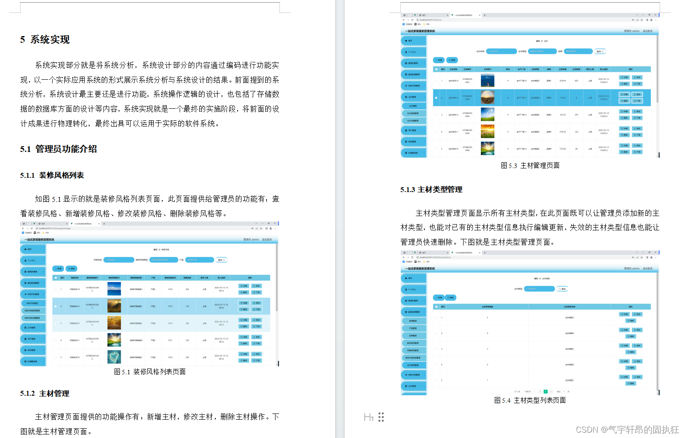Click caption '图 5.4 主材类型列表页面'
Screen dimensions: 686x438
coord(530,401)
